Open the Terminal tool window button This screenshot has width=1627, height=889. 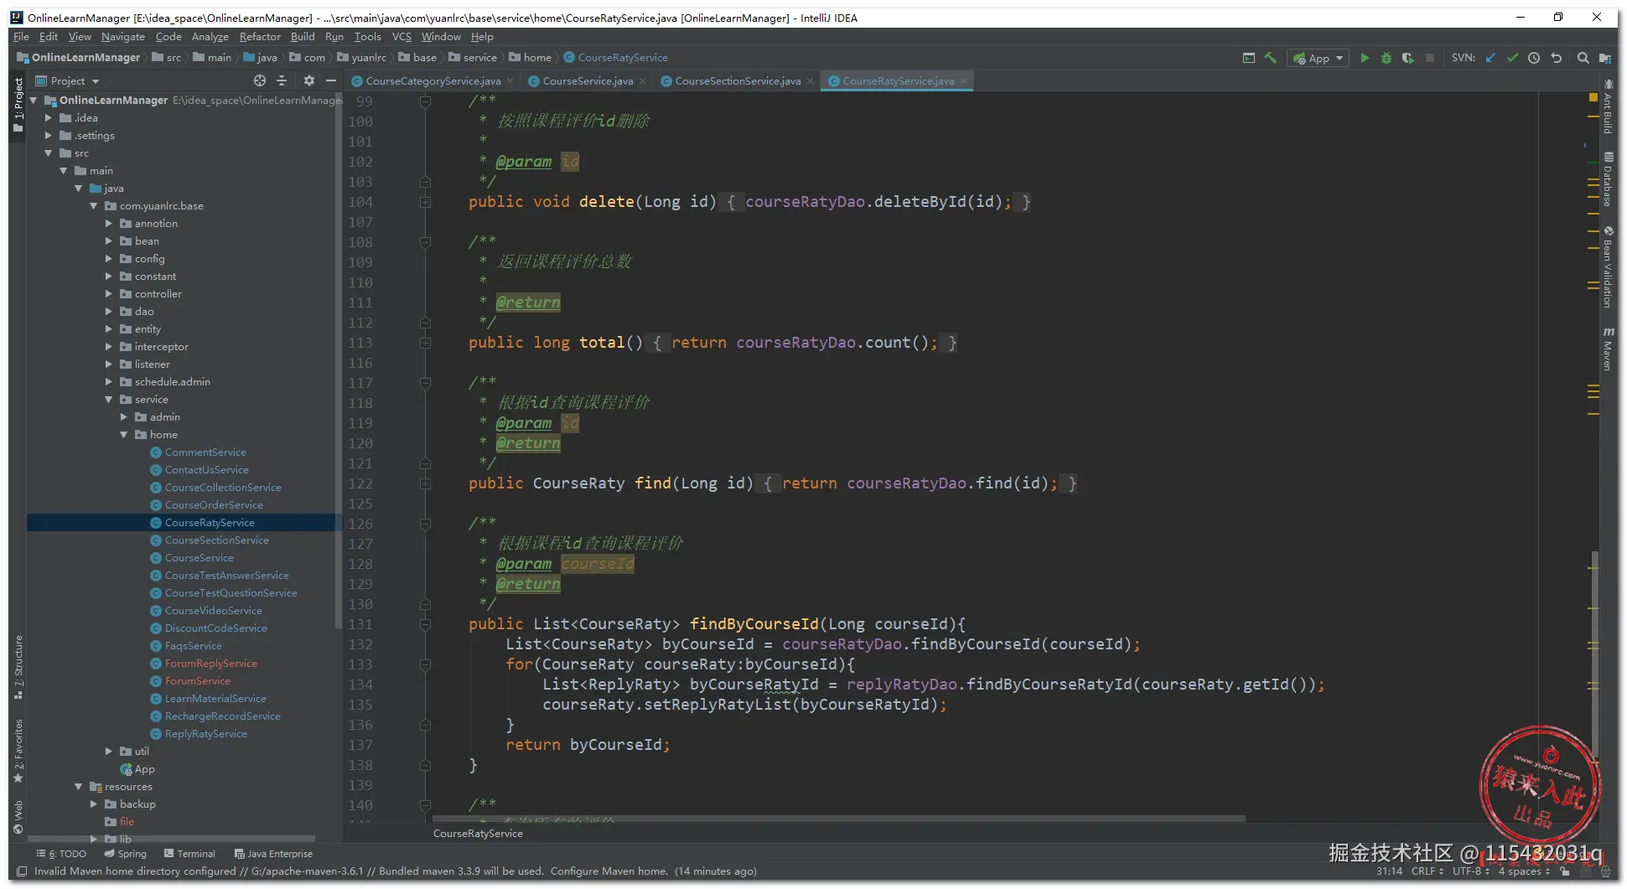point(190,854)
